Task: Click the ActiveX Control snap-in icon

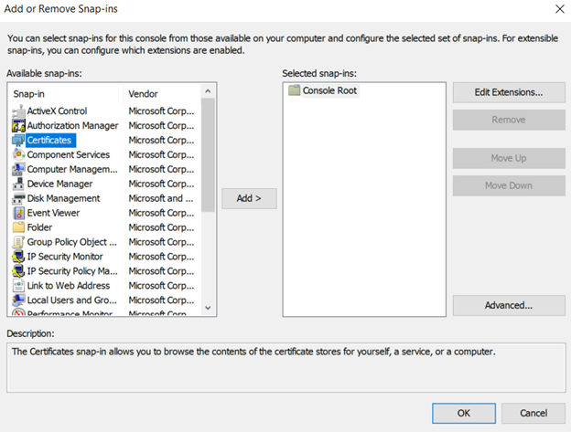Action: pos(18,111)
